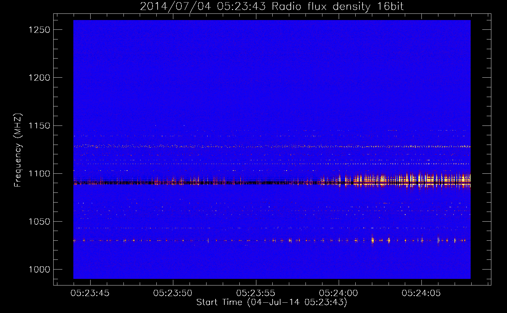
Task: Click the plot title "2014/07/04 05:23:43 Radio flux density 16bit"
Action: point(272,7)
